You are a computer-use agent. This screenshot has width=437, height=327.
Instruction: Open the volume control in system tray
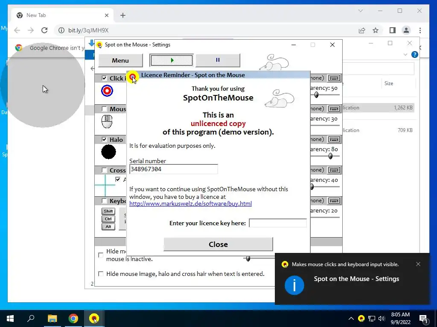(x=382, y=318)
